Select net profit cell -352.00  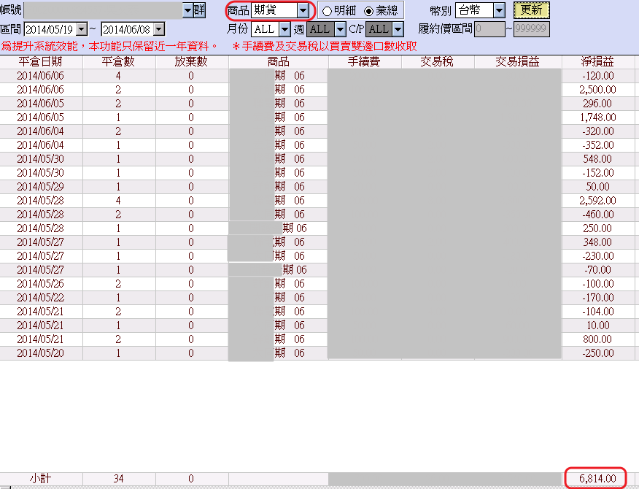point(598,145)
